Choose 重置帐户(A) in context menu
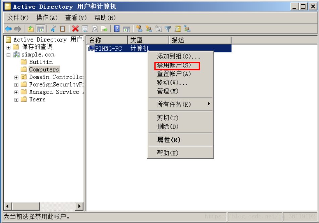 click(x=180, y=74)
